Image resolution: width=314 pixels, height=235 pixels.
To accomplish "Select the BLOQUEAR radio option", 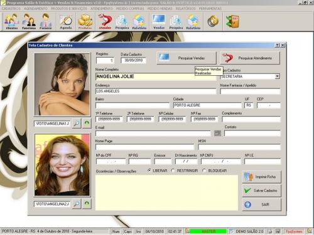I will point(204,170).
